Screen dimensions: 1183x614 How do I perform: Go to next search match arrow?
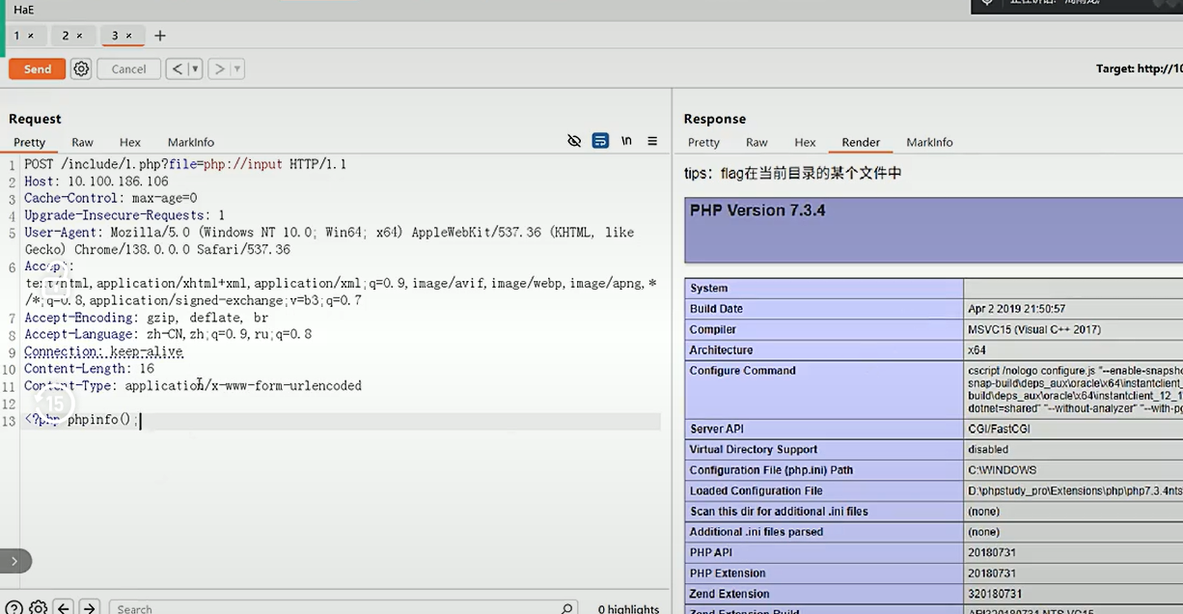click(x=89, y=608)
